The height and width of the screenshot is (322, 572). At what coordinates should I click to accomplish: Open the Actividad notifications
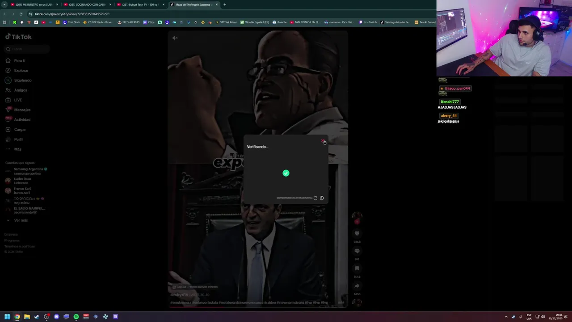22,119
